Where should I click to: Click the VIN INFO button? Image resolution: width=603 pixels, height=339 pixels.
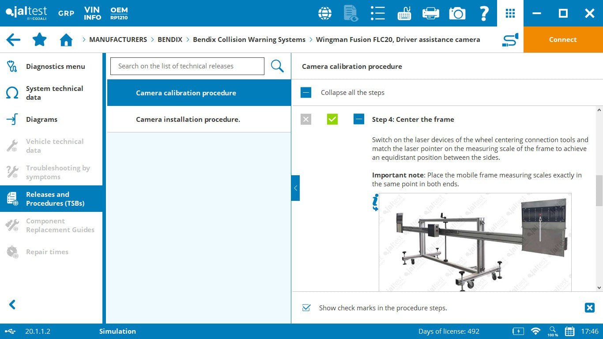pos(92,13)
